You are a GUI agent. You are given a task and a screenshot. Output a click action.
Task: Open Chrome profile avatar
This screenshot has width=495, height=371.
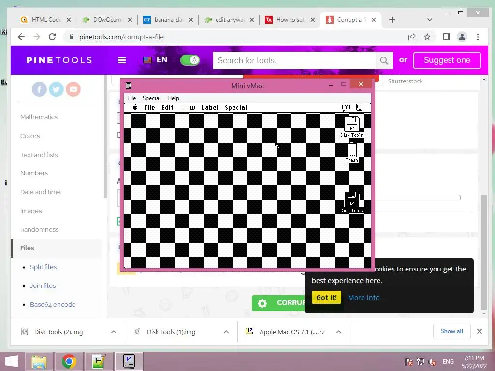(462, 37)
